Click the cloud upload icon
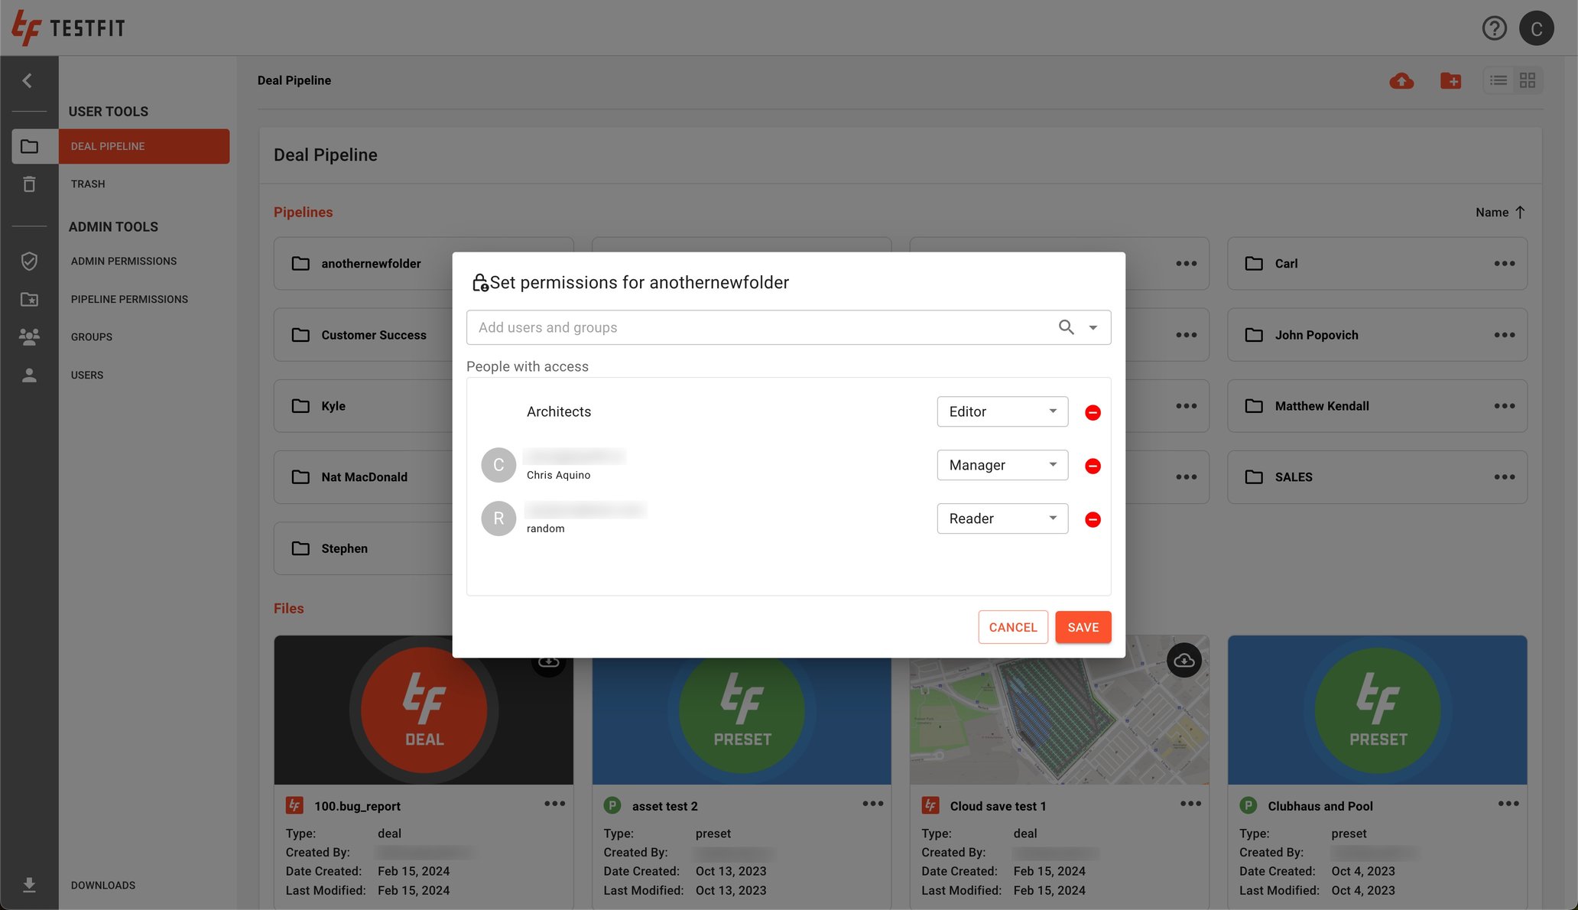Image resolution: width=1578 pixels, height=910 pixels. click(x=1401, y=80)
